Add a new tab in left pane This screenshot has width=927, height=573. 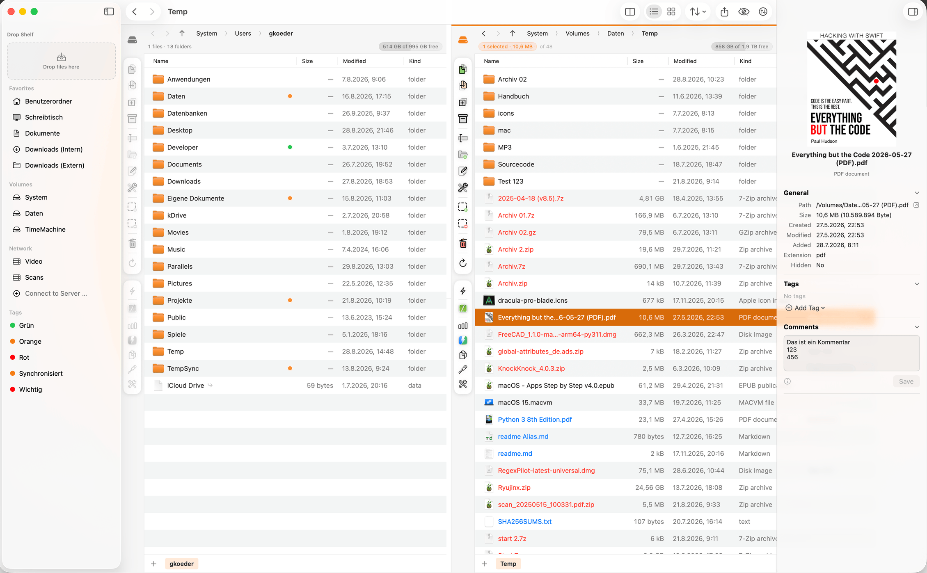pos(153,564)
